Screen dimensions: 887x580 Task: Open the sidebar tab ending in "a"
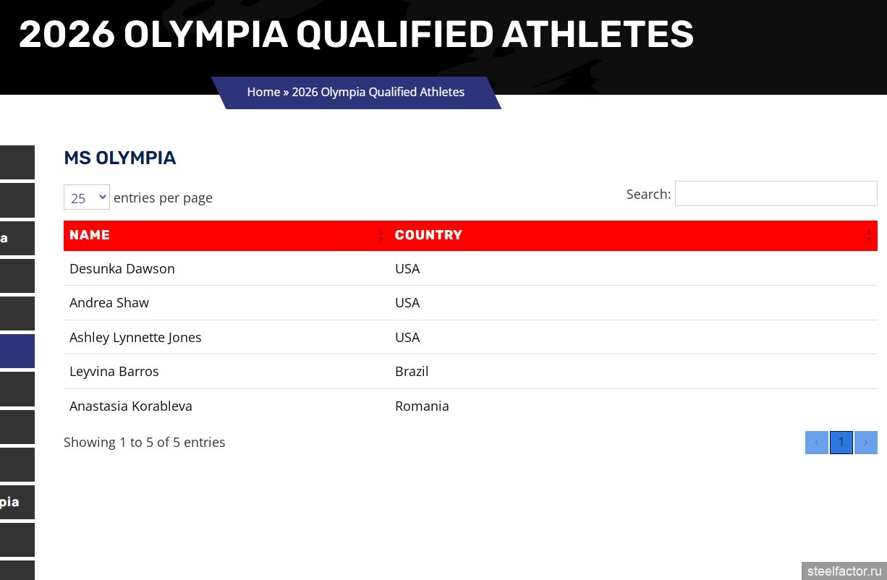click(17, 238)
